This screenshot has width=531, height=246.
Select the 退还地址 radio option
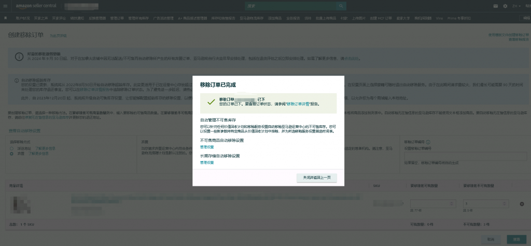(11, 148)
